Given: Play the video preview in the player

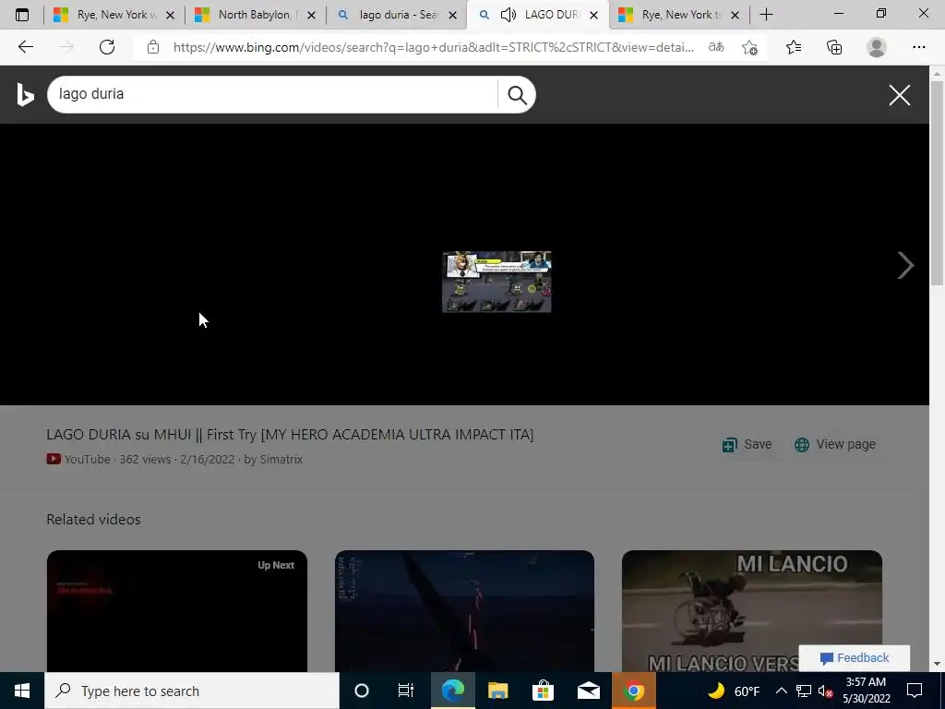Looking at the screenshot, I should 496,282.
